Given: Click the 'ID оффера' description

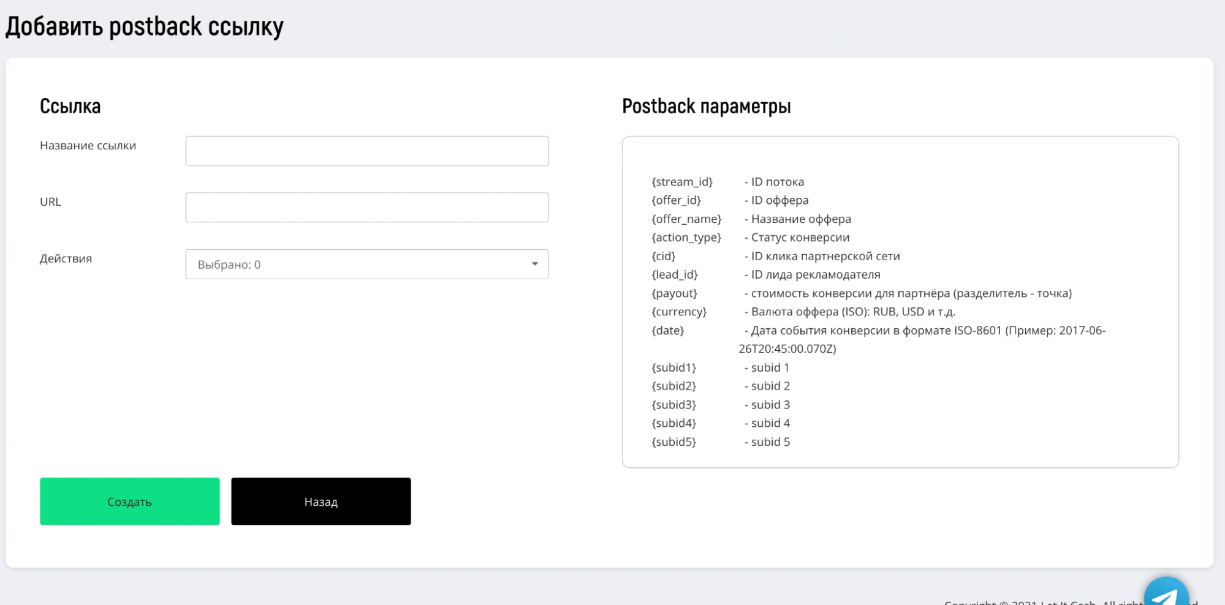Looking at the screenshot, I should point(776,200).
